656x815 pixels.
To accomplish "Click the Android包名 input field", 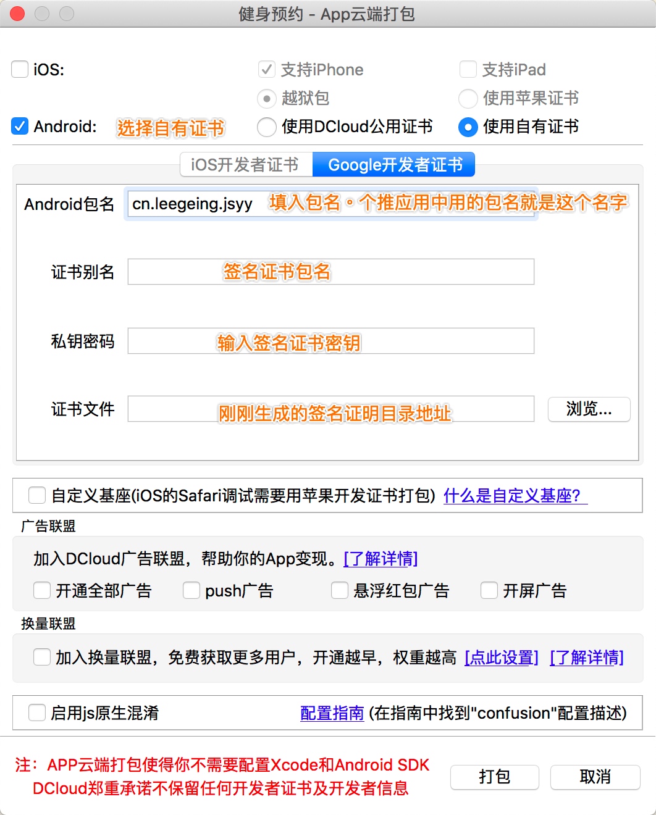I will (330, 204).
